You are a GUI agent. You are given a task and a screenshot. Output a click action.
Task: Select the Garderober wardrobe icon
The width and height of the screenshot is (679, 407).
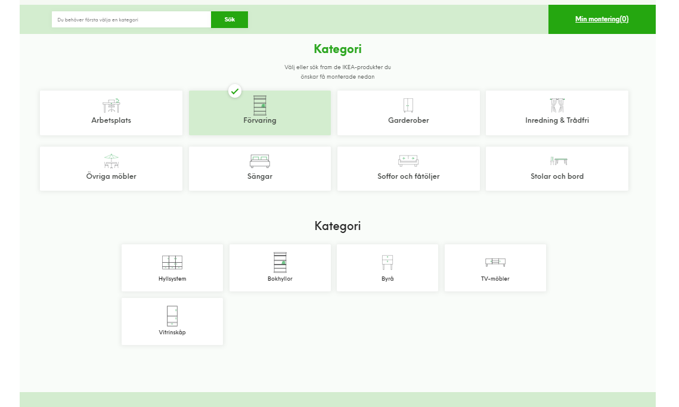408,105
